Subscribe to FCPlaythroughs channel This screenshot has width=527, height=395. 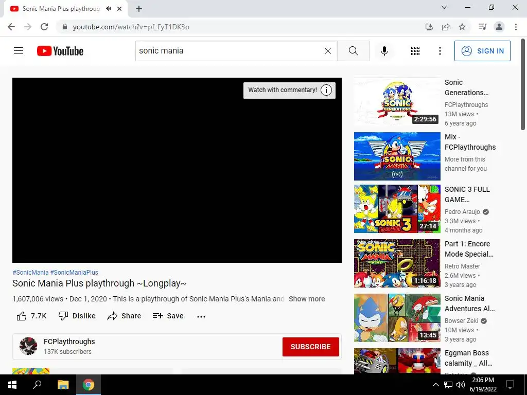310,347
